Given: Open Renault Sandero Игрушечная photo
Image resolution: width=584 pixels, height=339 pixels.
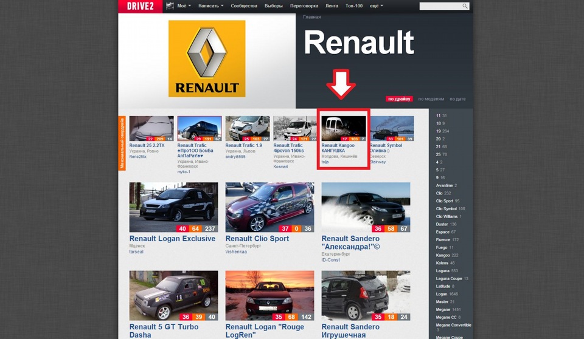Looking at the screenshot, I should tap(366, 295).
